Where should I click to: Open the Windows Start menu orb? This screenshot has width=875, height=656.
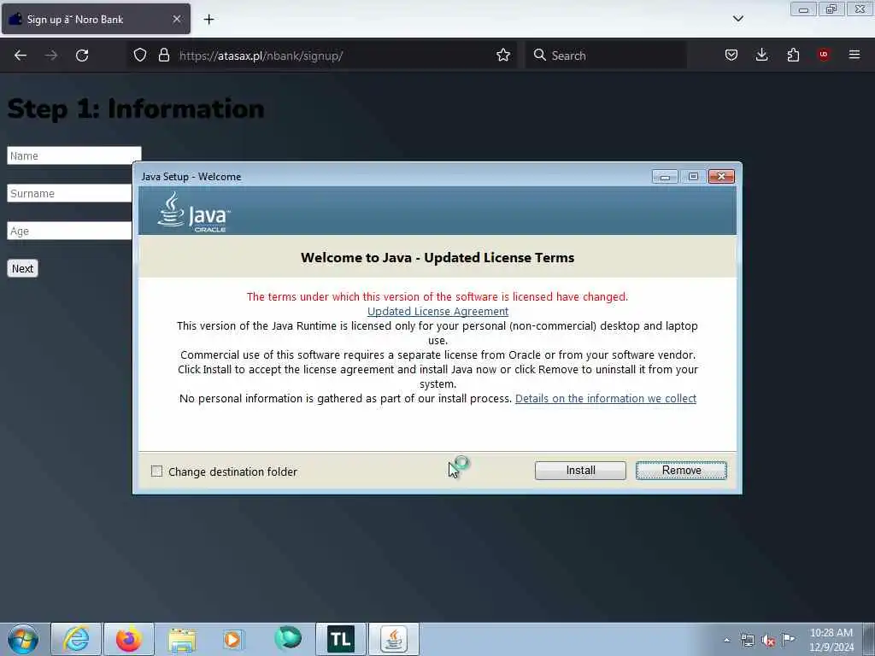tap(23, 639)
